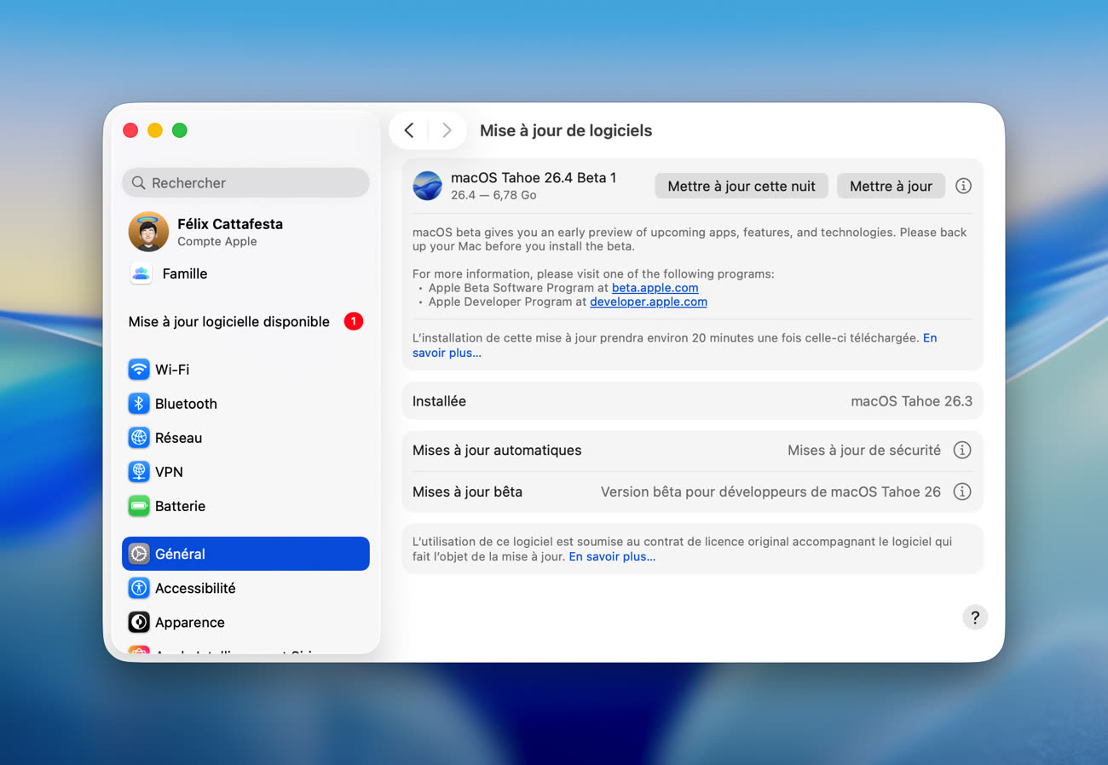Click the Batterie icon in sidebar

[139, 506]
